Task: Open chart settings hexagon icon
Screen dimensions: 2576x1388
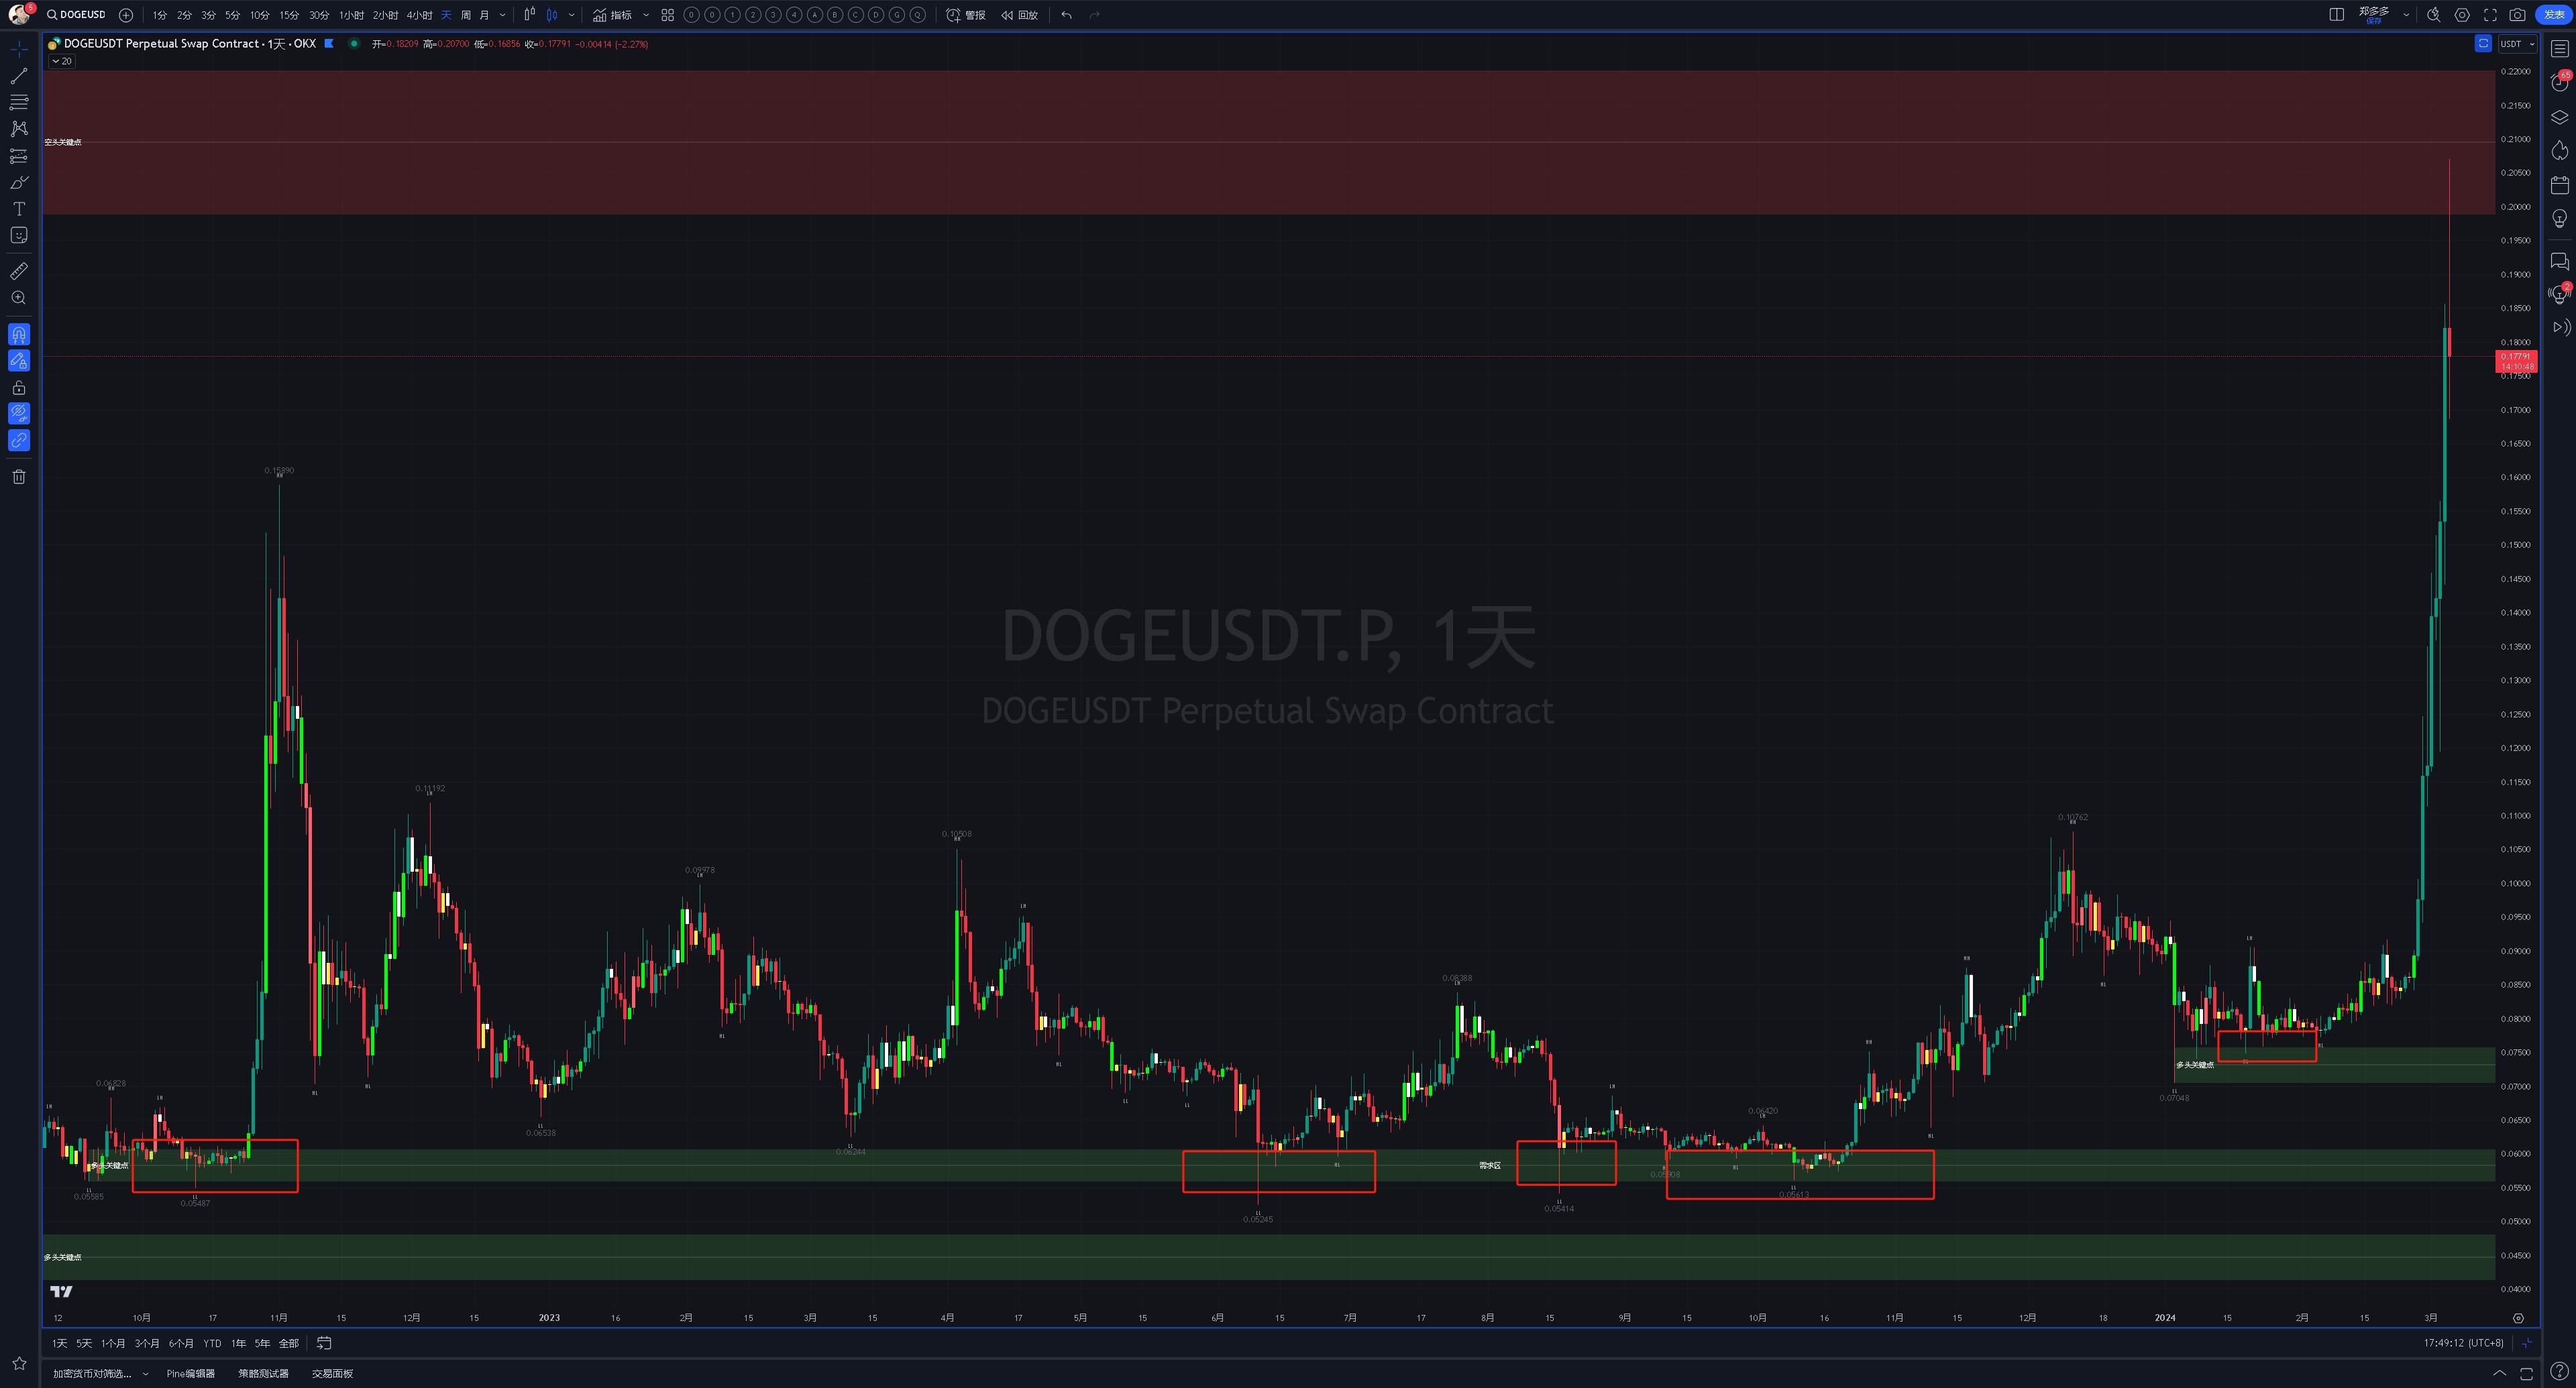Action: coord(2462,15)
